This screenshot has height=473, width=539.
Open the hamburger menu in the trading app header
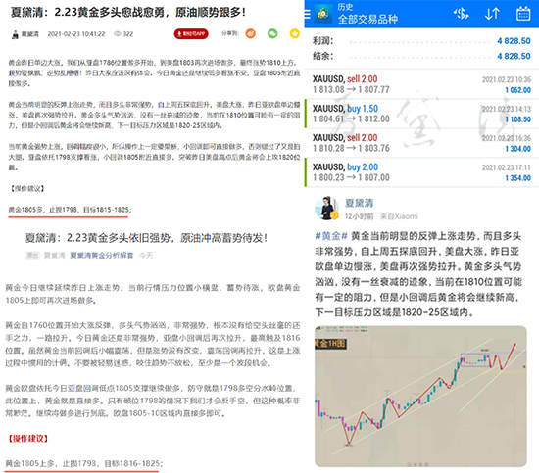click(307, 14)
